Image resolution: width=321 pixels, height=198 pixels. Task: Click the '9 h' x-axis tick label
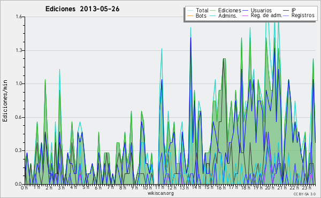(x=135, y=188)
